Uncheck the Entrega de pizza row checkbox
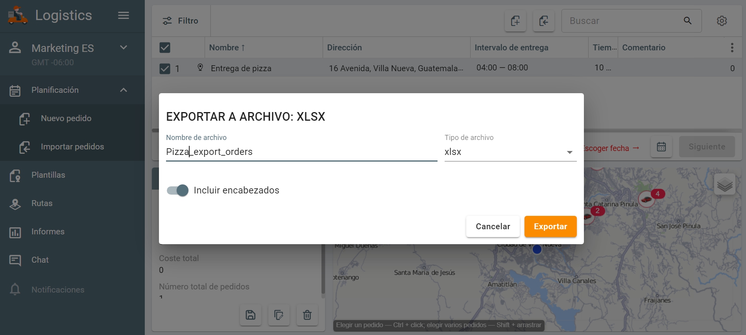 165,69
